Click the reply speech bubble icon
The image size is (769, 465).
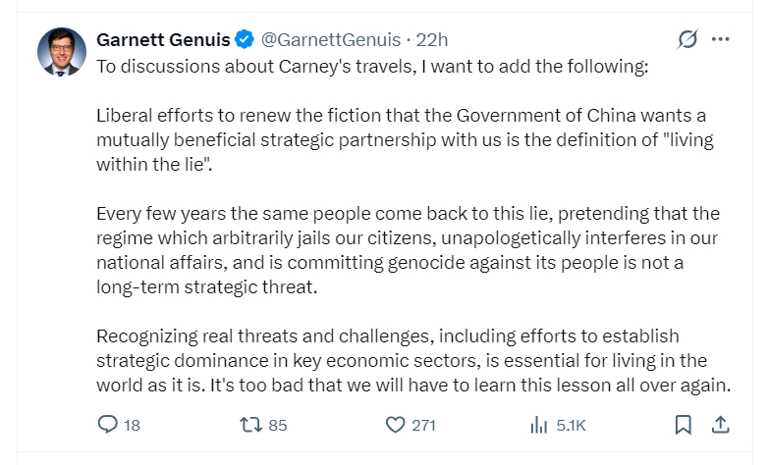pos(108,425)
